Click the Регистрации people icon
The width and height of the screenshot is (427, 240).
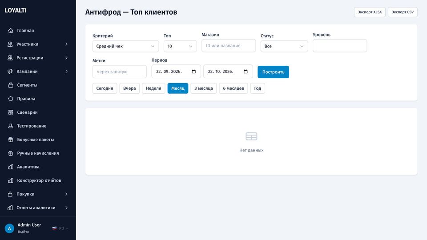pos(10,58)
